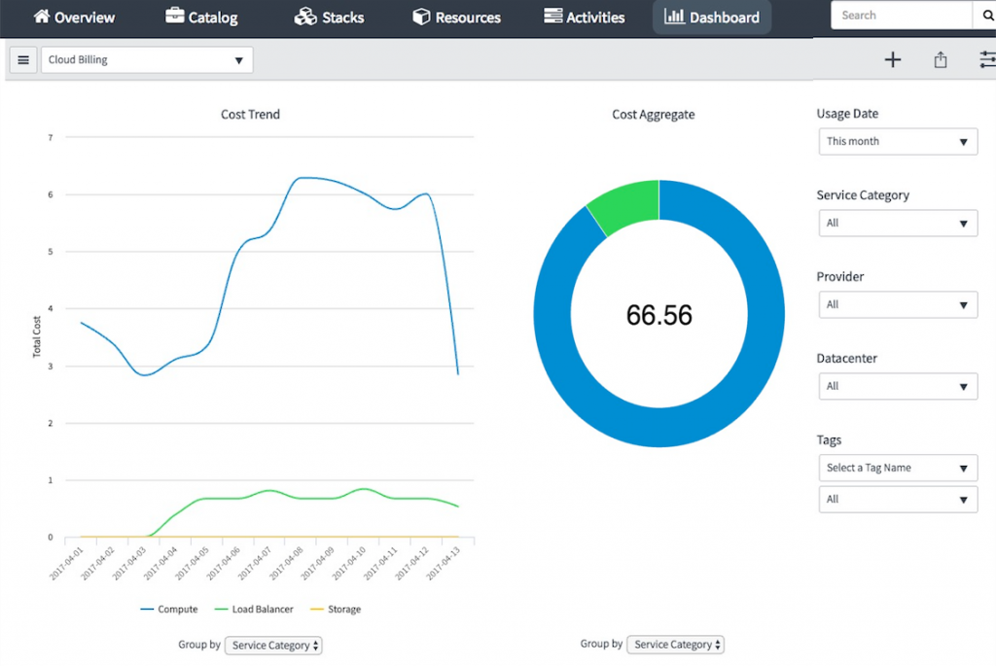Switch to the Dashboard tab
The image size is (996, 666).
(711, 17)
